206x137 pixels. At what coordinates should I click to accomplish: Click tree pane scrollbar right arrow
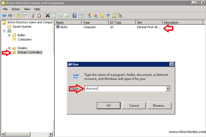(x=50, y=134)
